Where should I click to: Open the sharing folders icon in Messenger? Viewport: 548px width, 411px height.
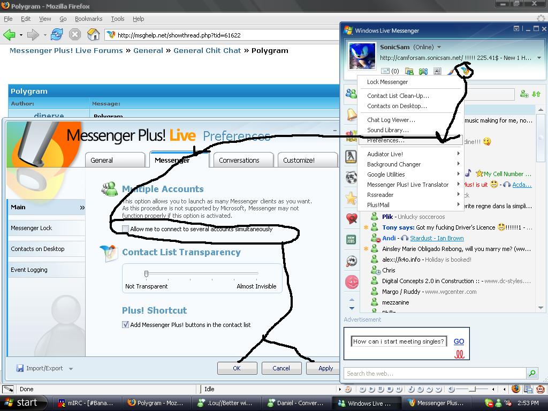pyautogui.click(x=409, y=71)
